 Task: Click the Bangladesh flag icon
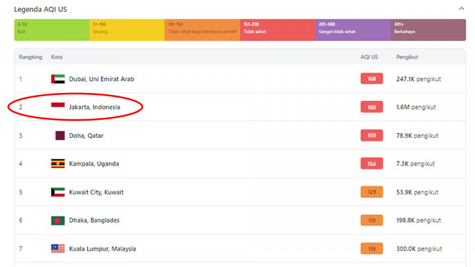(58, 220)
